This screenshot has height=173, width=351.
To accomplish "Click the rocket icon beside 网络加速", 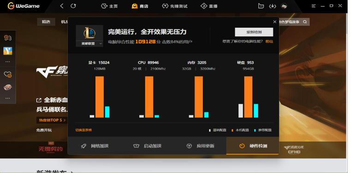I will coord(83,146).
